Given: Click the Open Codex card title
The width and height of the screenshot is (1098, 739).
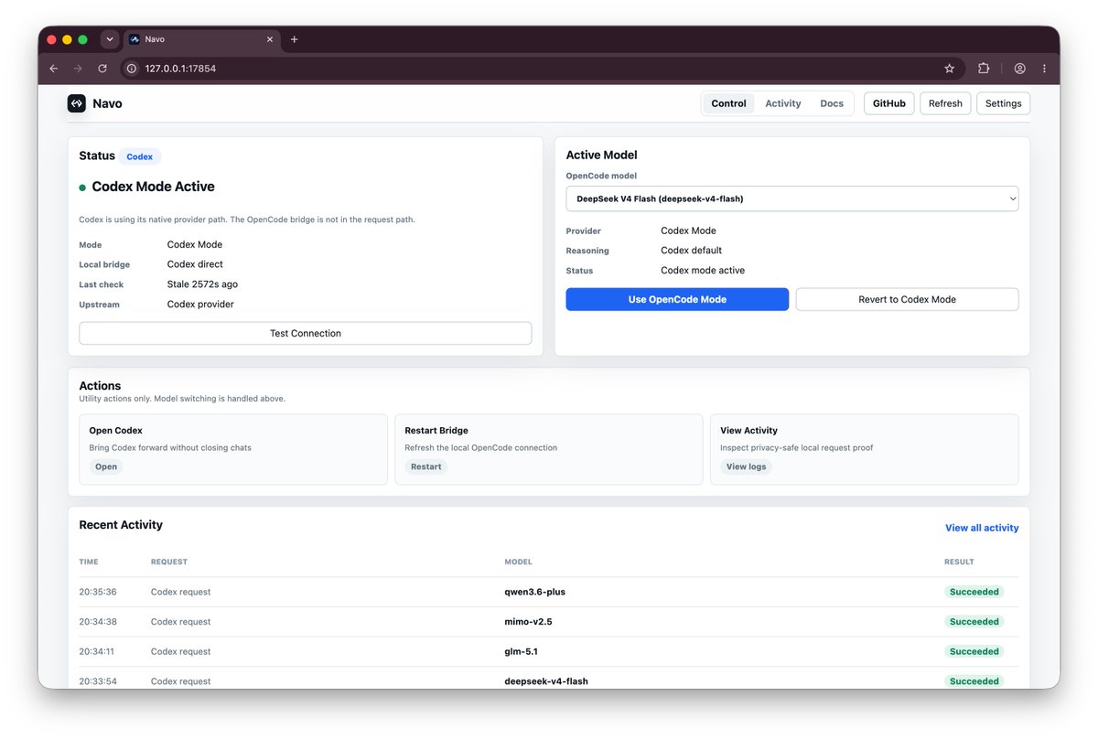Looking at the screenshot, I should [x=116, y=431].
